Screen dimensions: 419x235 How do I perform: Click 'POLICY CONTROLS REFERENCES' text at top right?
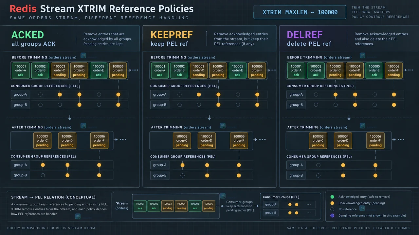point(381,17)
